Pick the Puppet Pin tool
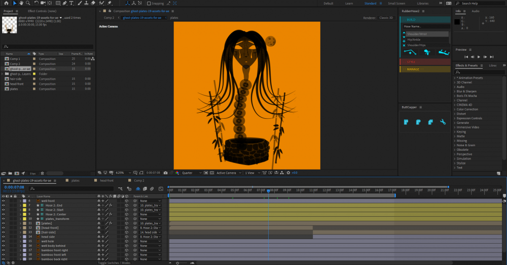The image size is (507, 265). coord(109,3)
